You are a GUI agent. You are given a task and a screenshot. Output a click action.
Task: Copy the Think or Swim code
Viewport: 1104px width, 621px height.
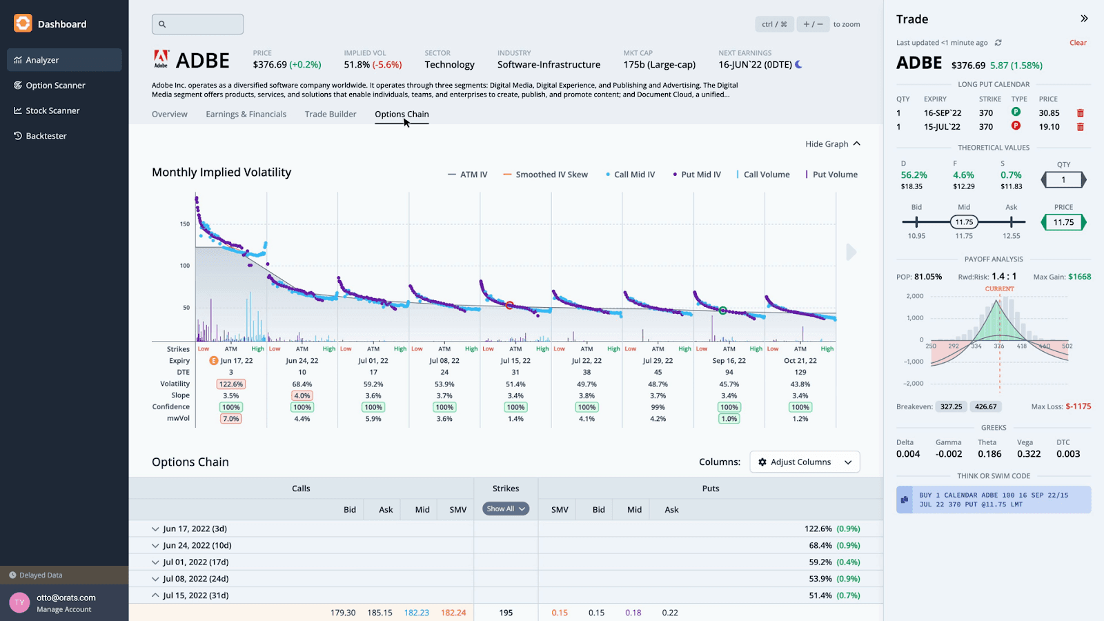pos(905,500)
